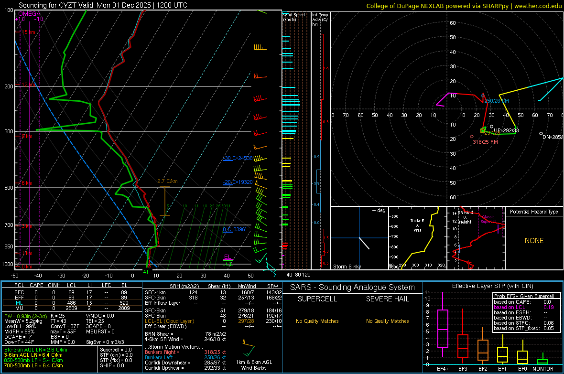
Task: Click the blue 'Bunkers Left =' line
Action: pyautogui.click(x=185, y=357)
